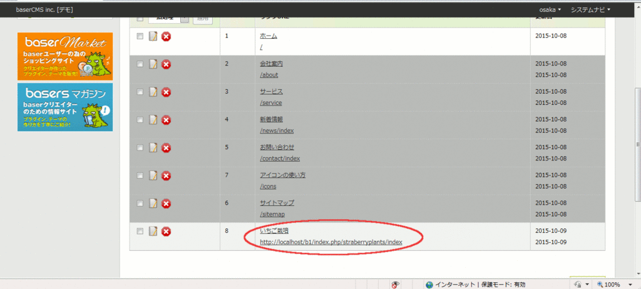Click edit icon for お問い合わせ row
Viewport: 641px width, 289px height.
[153, 147]
